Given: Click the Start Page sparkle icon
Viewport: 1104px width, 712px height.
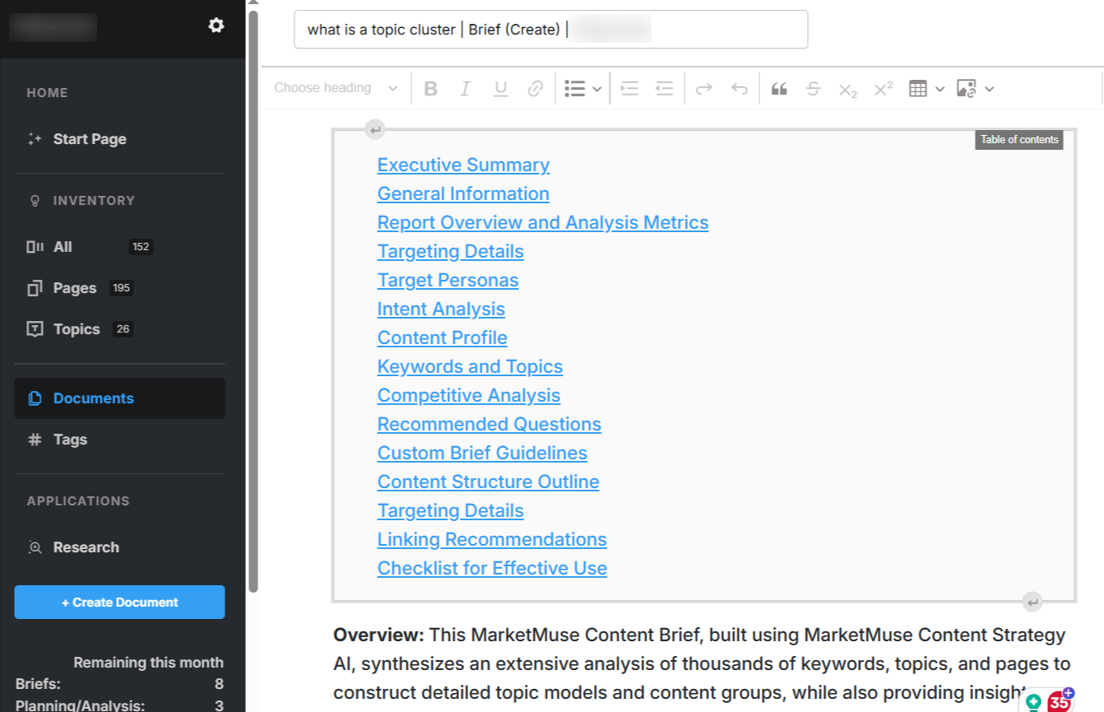Looking at the screenshot, I should tap(35, 139).
